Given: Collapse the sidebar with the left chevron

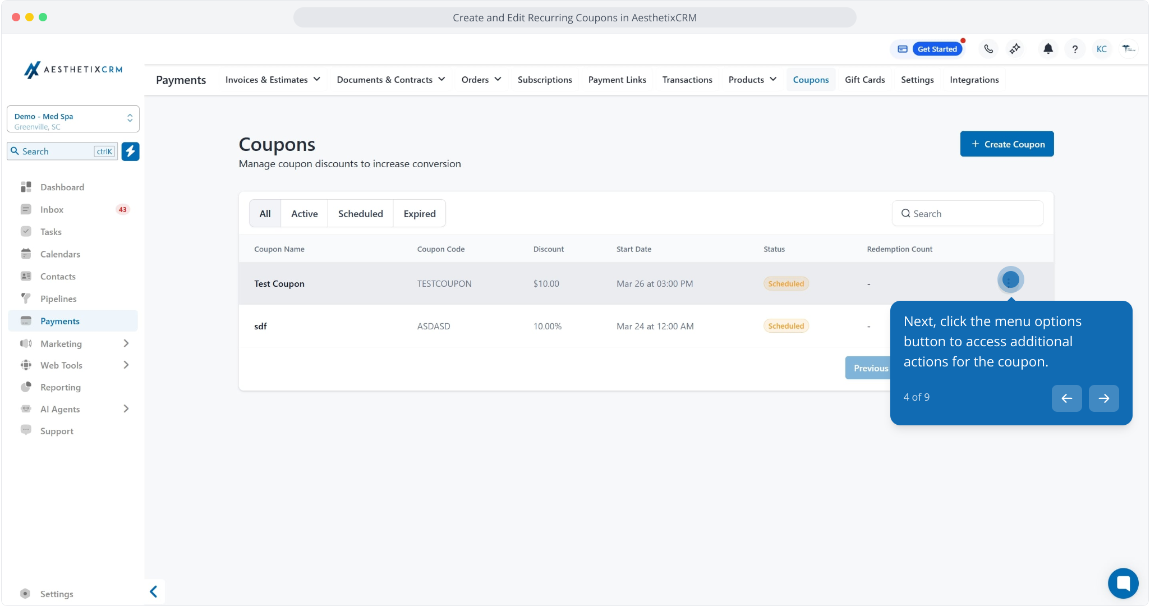Looking at the screenshot, I should 153,591.
